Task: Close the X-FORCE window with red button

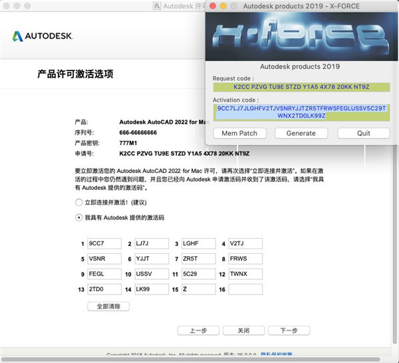Action: (x=213, y=6)
